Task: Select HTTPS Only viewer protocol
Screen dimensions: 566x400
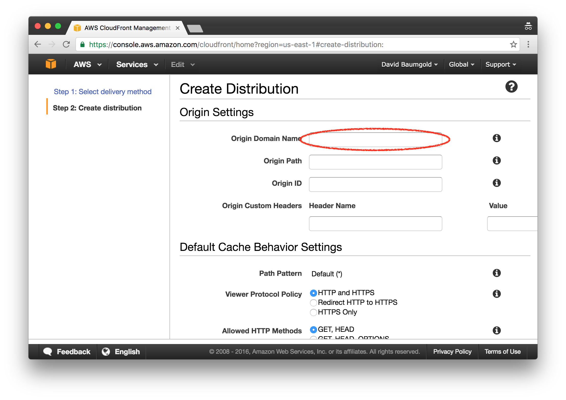Action: pos(314,312)
